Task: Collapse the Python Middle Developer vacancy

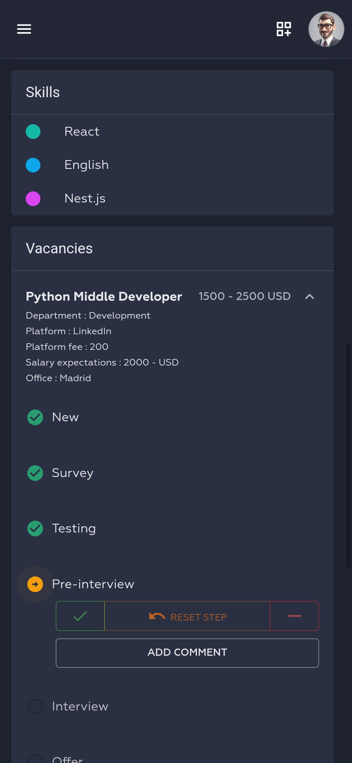Action: coord(309,296)
